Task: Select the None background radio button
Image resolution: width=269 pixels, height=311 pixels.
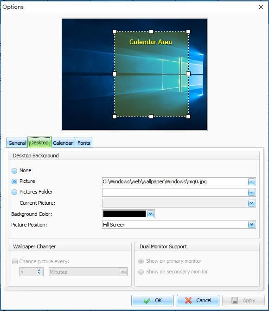Action: tap(14, 170)
